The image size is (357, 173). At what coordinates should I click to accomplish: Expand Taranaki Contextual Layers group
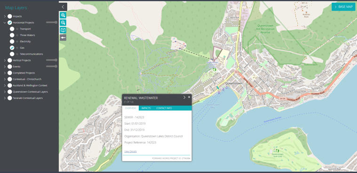click(5, 98)
